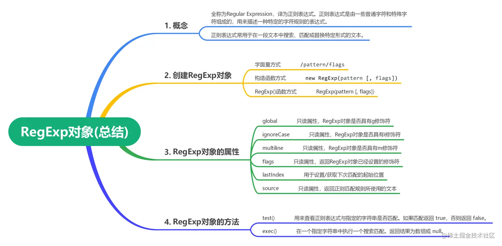Click the ignoreCase property name

point(276,134)
